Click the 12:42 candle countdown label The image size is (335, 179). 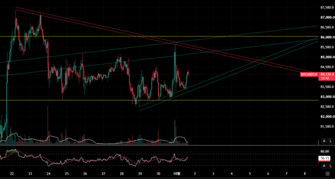325,78
